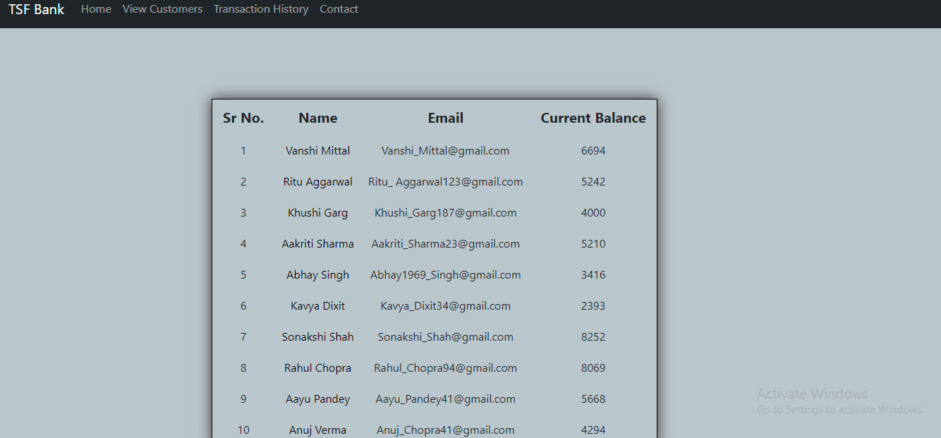Select customer Kavya Dixit
941x438 pixels.
(x=317, y=305)
